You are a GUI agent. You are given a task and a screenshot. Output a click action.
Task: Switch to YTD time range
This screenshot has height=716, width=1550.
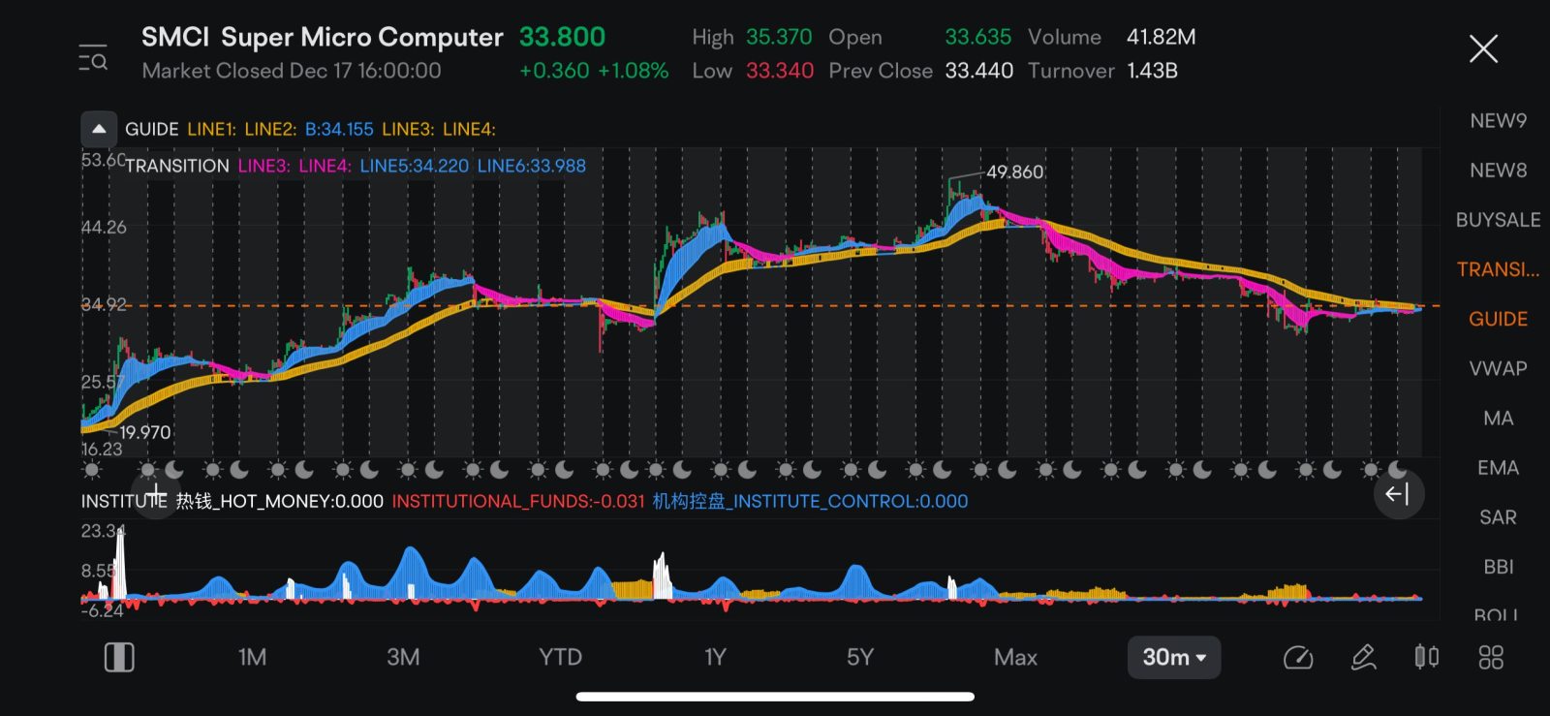[560, 658]
